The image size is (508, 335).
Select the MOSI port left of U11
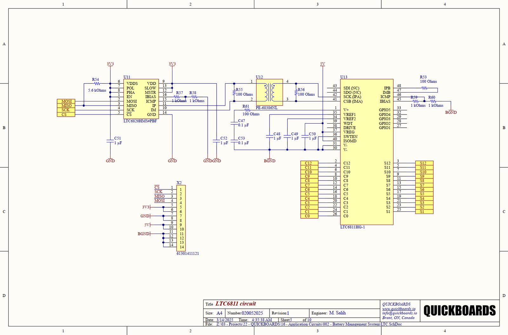(x=66, y=101)
